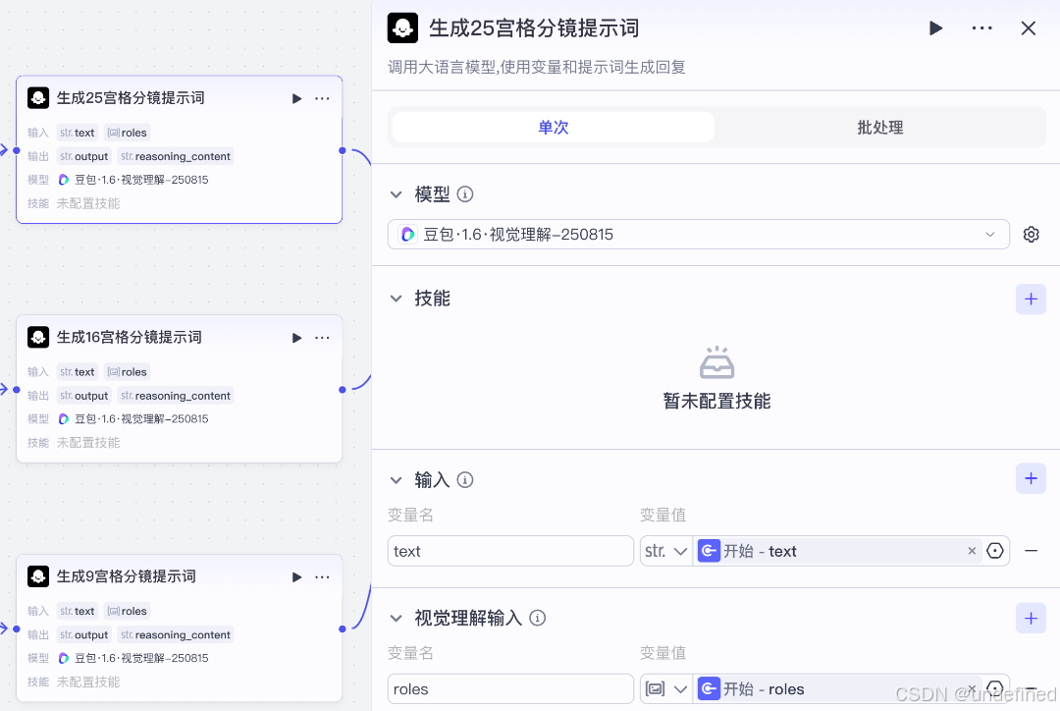Image resolution: width=1060 pixels, height=711 pixels.
Task: Collapse the 技能 section
Action: (x=397, y=299)
